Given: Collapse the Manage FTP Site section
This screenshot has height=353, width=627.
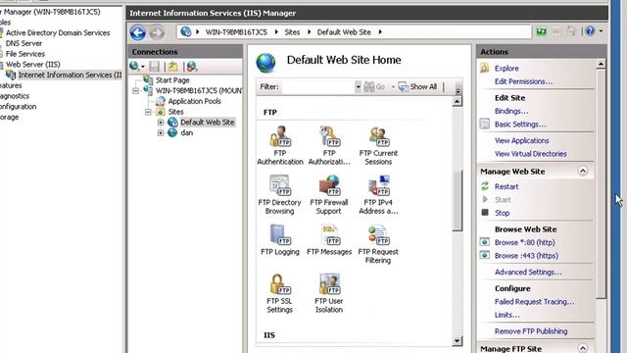Looking at the screenshot, I should [583, 348].
